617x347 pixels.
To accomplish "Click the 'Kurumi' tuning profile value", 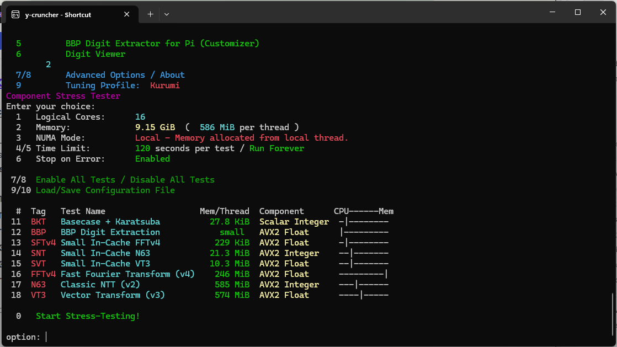I will (x=164, y=86).
